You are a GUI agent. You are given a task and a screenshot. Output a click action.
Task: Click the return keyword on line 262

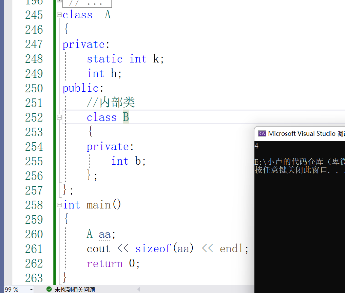(105, 263)
